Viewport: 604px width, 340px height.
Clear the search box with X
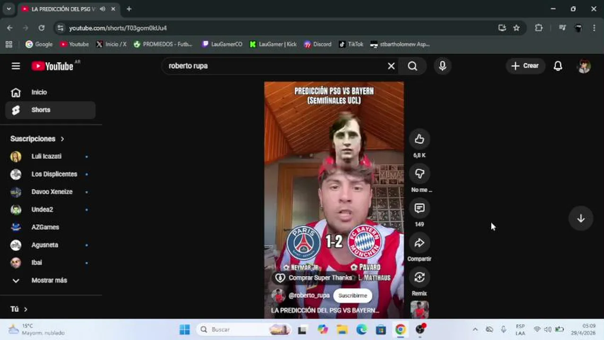click(x=391, y=66)
